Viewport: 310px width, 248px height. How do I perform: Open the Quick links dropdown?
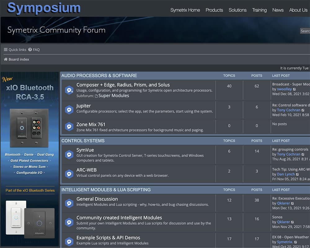pos(15,49)
